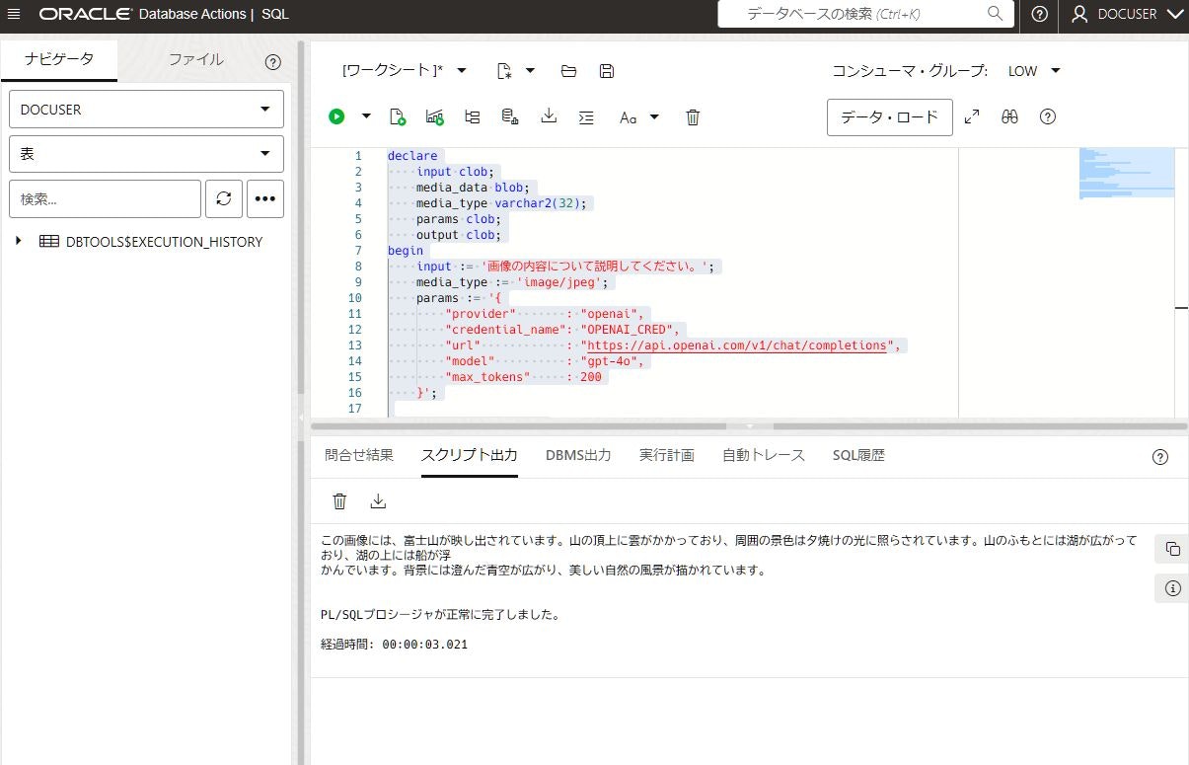Open worksheet toolbar help icon
The height and width of the screenshot is (765, 1189).
[1048, 116]
